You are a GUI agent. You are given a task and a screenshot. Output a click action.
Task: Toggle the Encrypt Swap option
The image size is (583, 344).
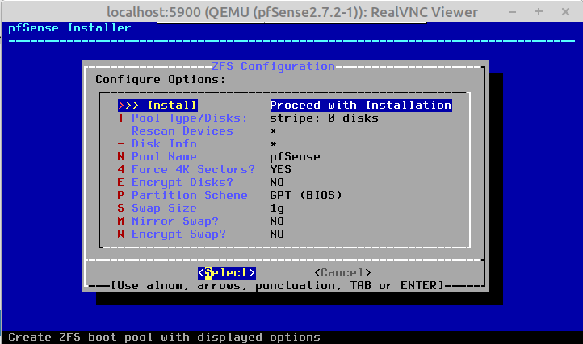[x=178, y=234]
